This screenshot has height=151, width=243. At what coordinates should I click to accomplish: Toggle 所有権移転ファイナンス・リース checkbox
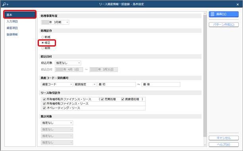coord(44,104)
